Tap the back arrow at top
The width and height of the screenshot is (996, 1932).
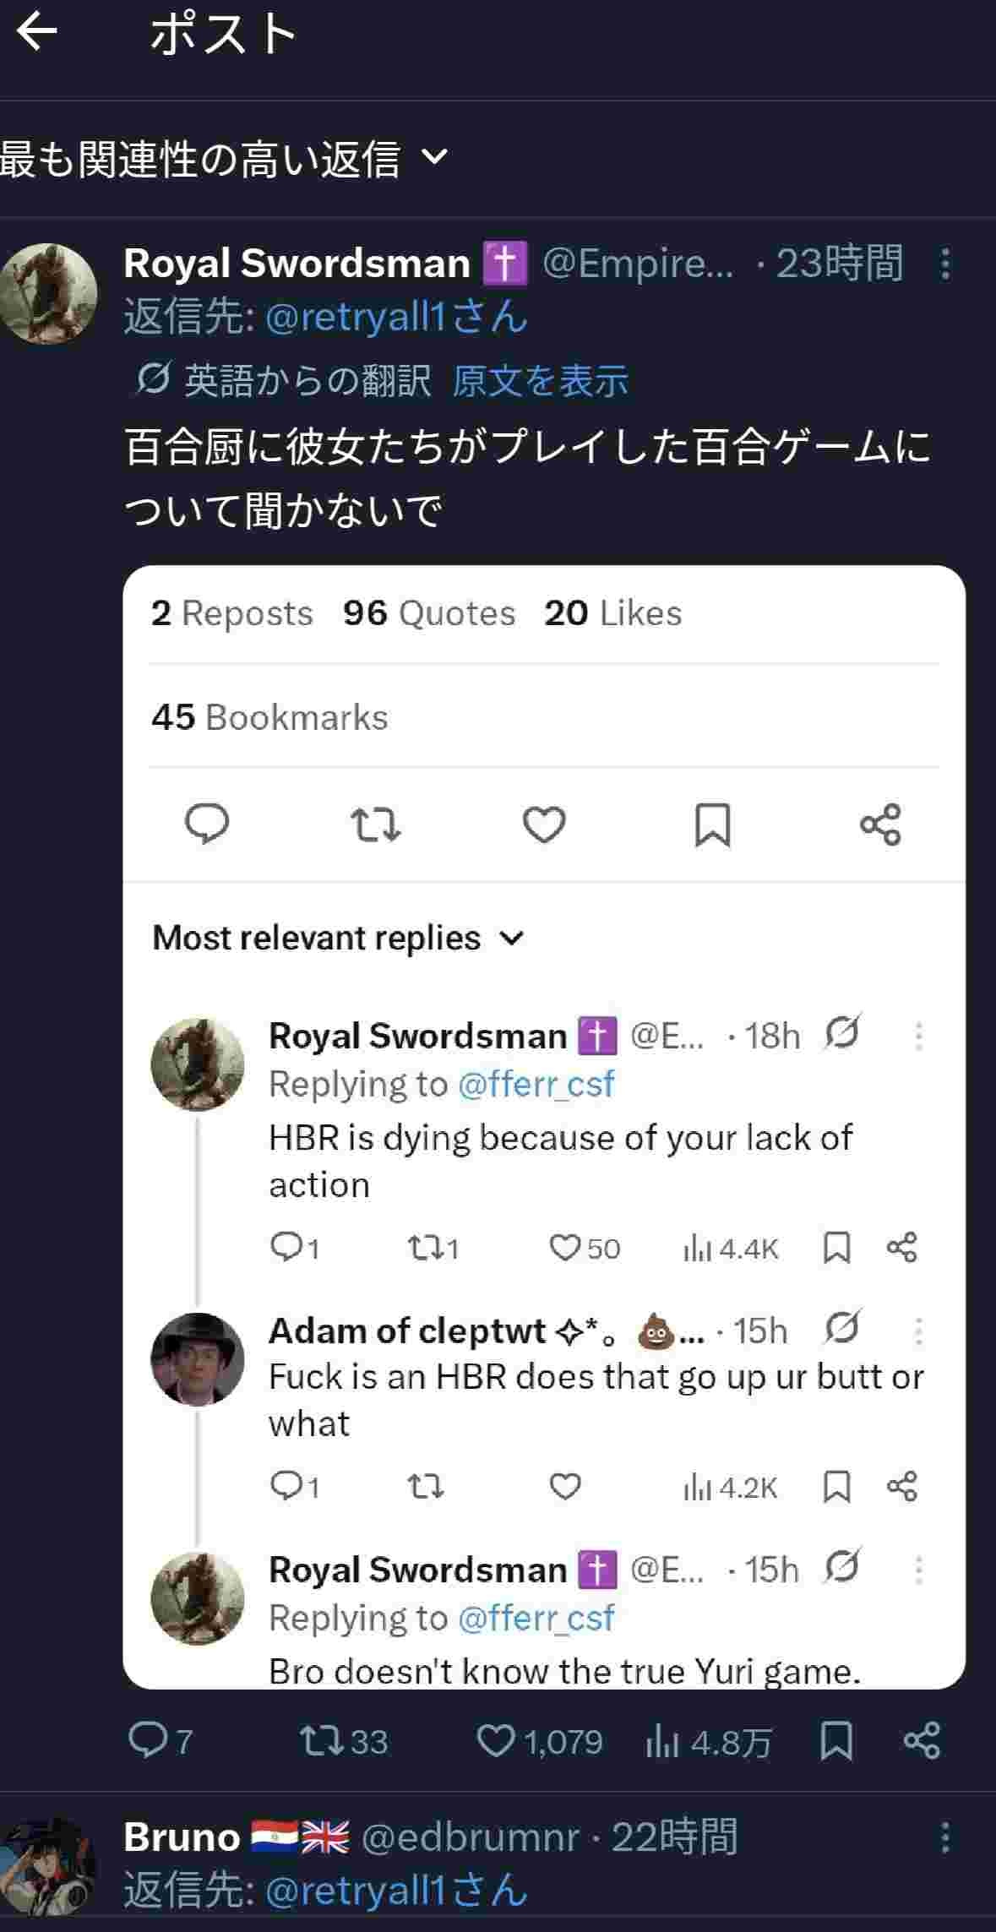[x=37, y=34]
